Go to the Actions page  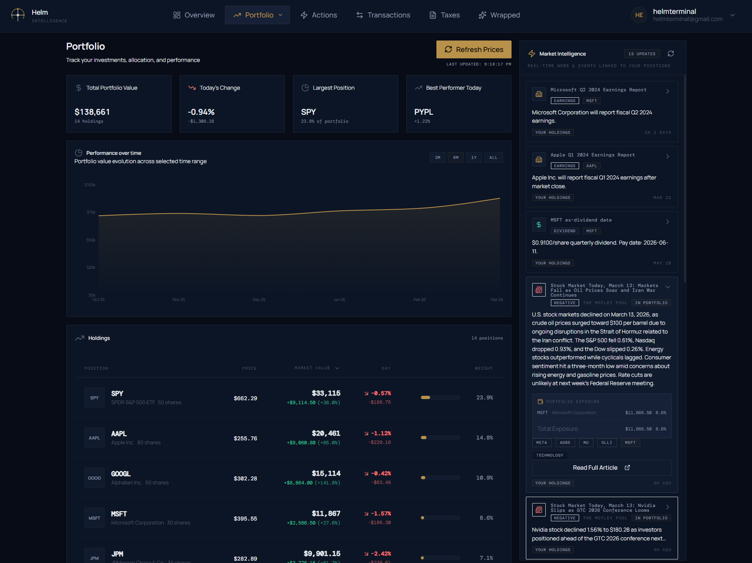coord(319,15)
